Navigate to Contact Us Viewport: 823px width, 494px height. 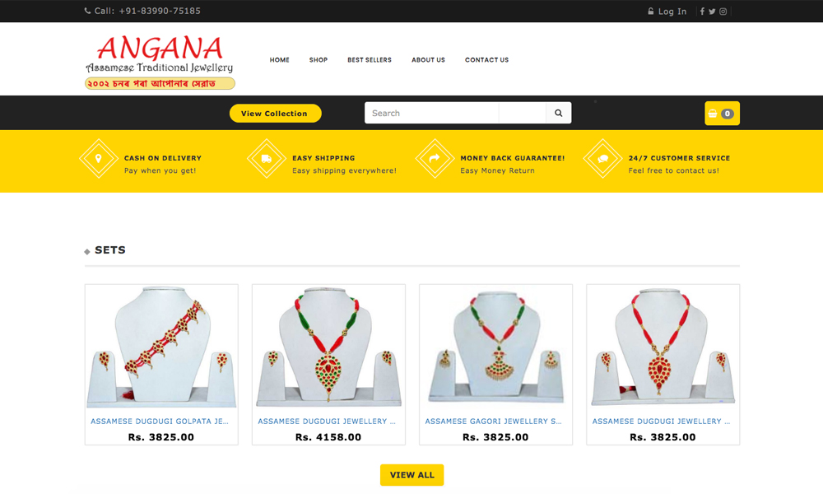tap(486, 60)
